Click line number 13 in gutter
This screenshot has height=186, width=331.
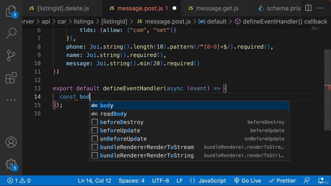pos(37,88)
